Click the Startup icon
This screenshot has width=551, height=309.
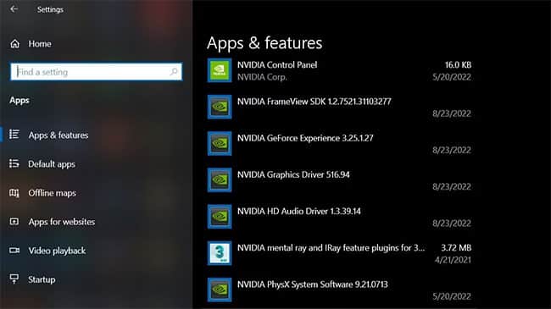[14, 279]
